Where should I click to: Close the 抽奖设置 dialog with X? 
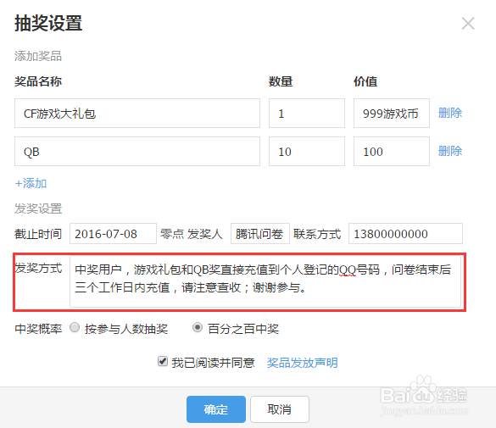coord(468,24)
